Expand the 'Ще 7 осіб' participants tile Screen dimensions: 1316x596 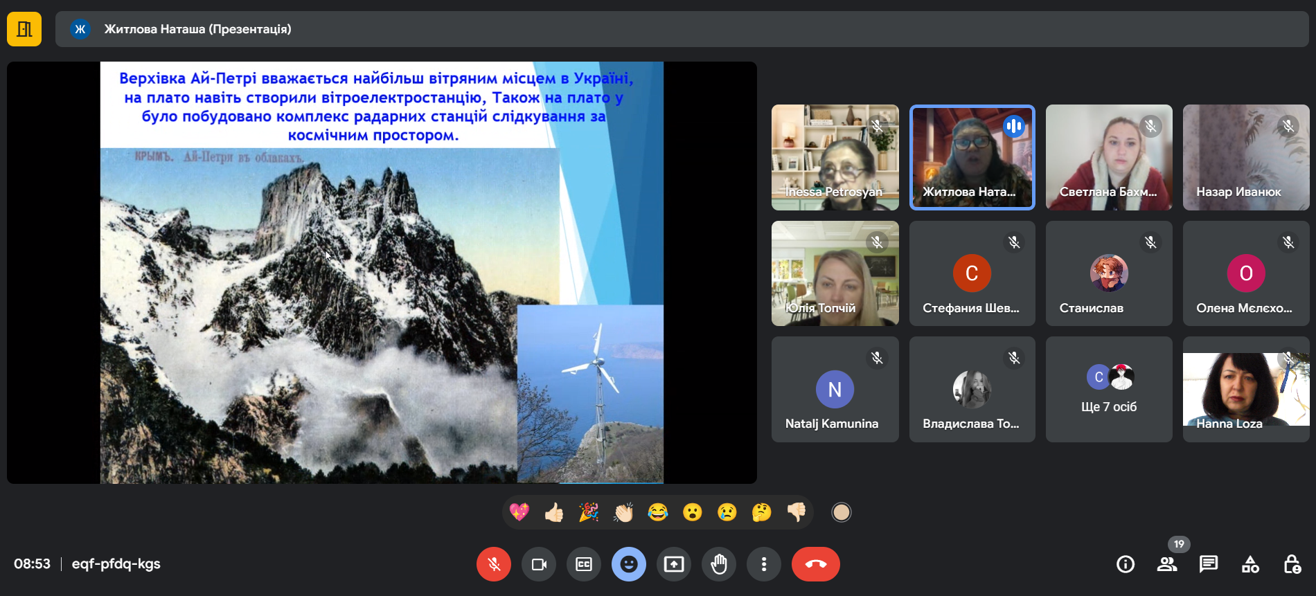[x=1109, y=390]
